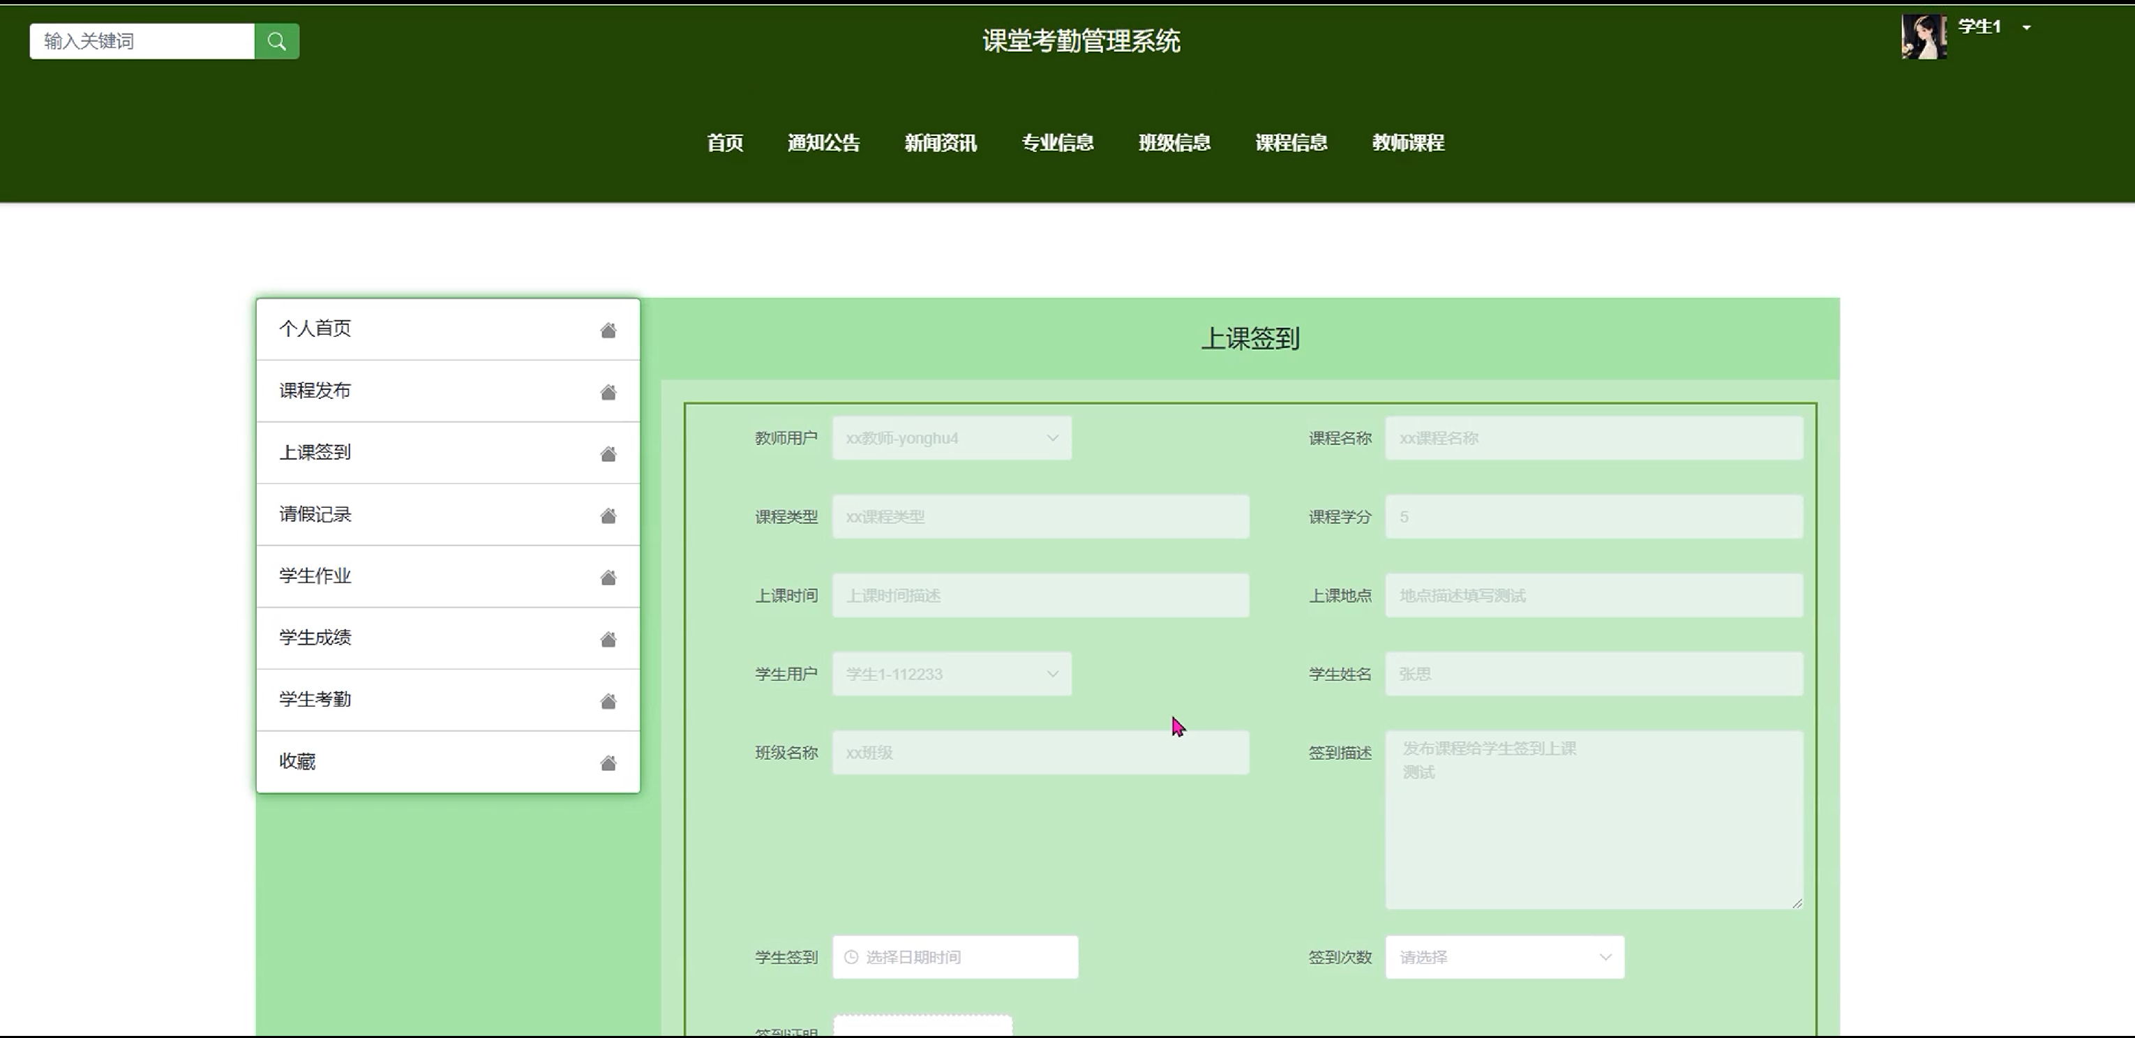Click the 学生1 user avatar picture
2135x1038 pixels.
[1923, 37]
